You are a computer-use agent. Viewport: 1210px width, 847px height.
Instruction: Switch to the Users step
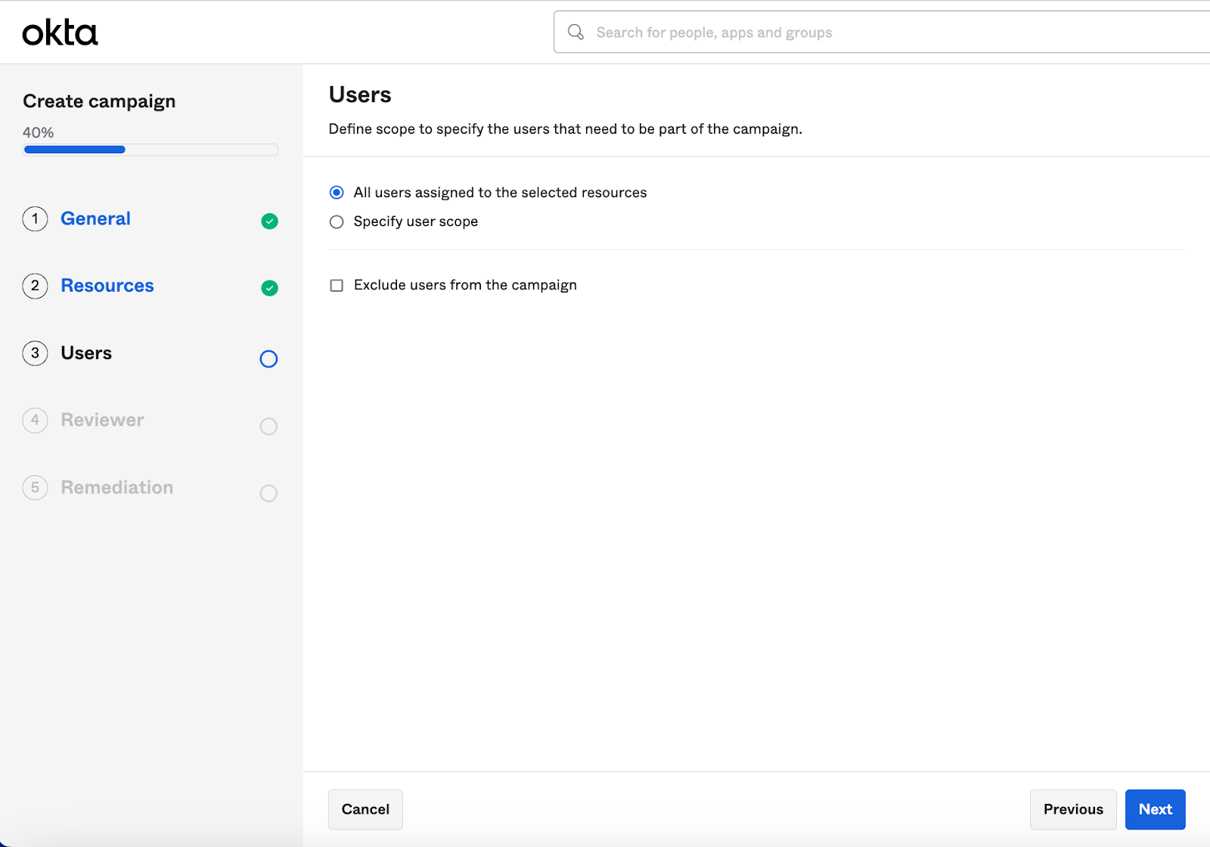[x=86, y=353]
